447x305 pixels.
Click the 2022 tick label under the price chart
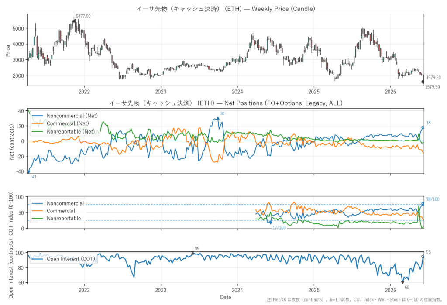coord(84,92)
